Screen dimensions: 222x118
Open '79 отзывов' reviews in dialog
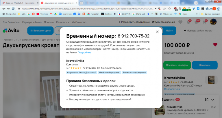click(x=89, y=68)
